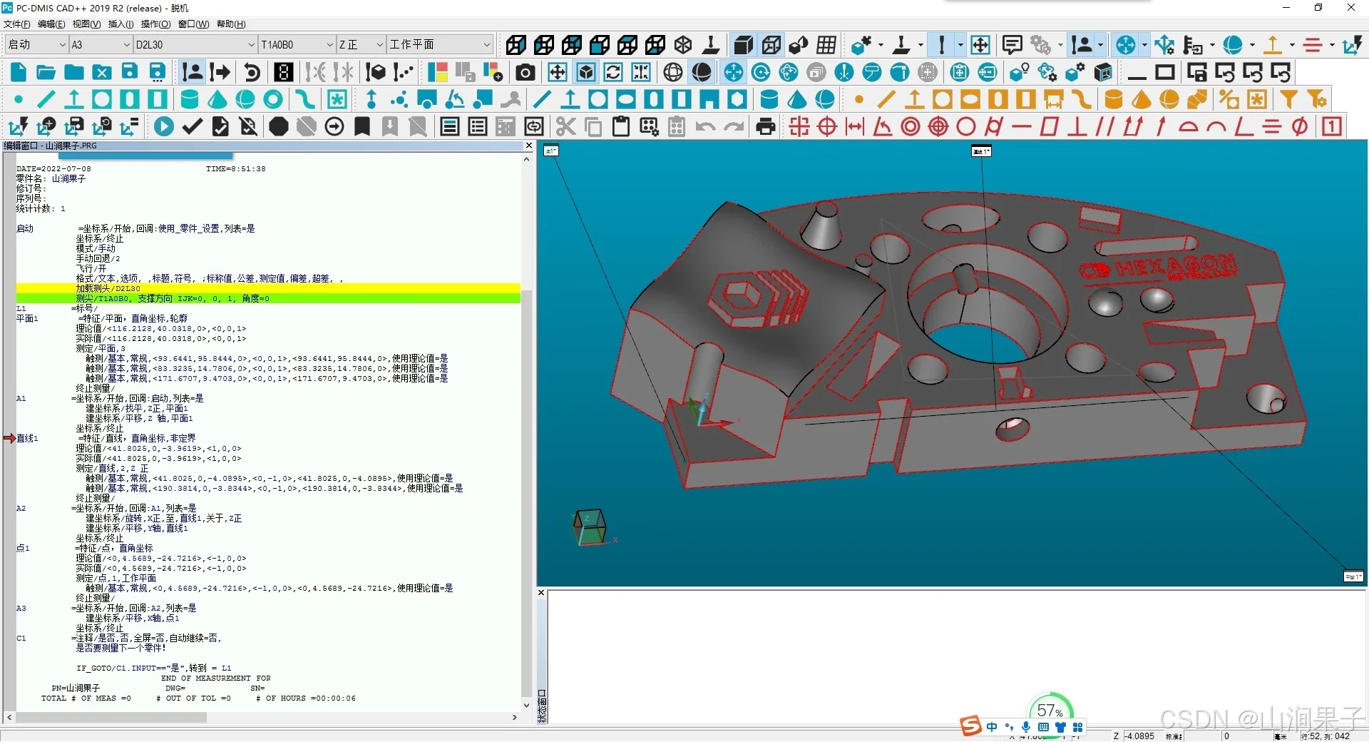The width and height of the screenshot is (1369, 742).
Task: Click the Parallelism dimension icon (red)
Action: (1105, 127)
